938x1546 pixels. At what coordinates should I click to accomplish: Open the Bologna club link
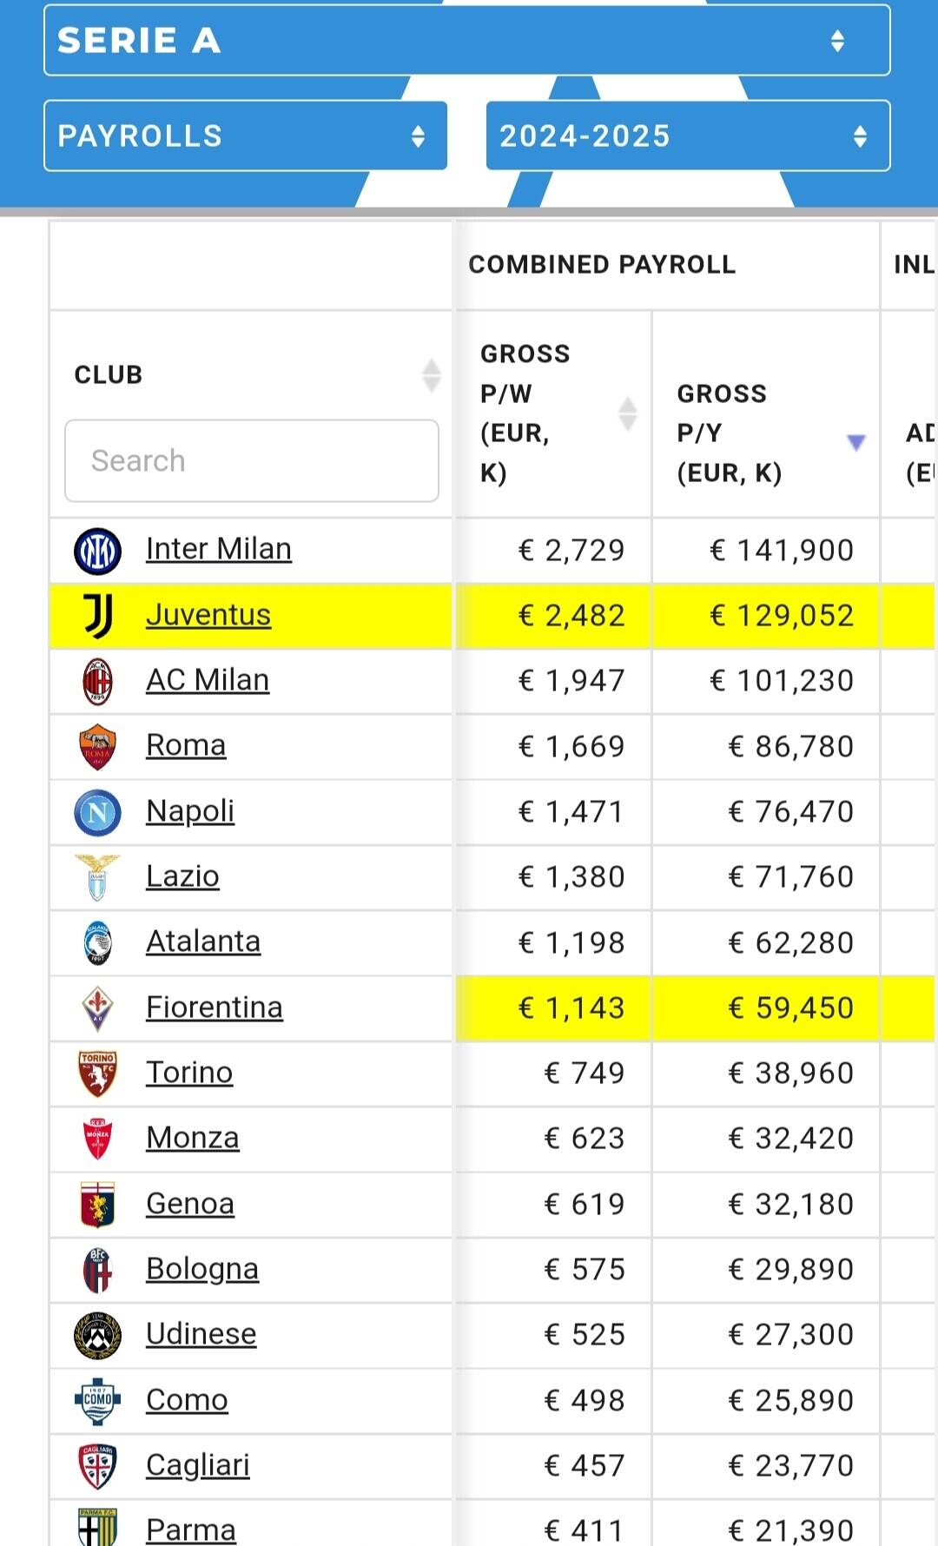[x=202, y=1269]
